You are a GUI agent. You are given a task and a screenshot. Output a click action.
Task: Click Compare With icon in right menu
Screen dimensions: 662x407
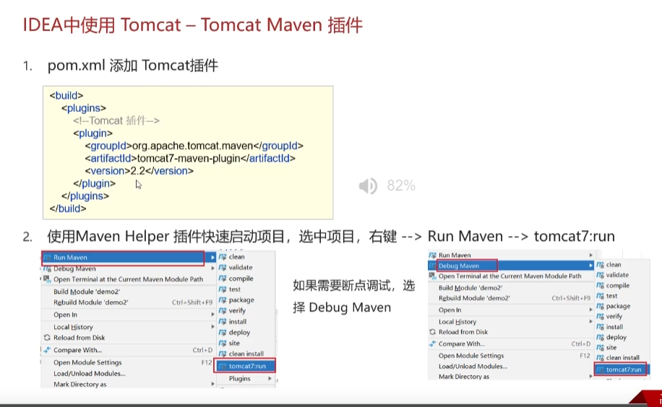point(432,343)
